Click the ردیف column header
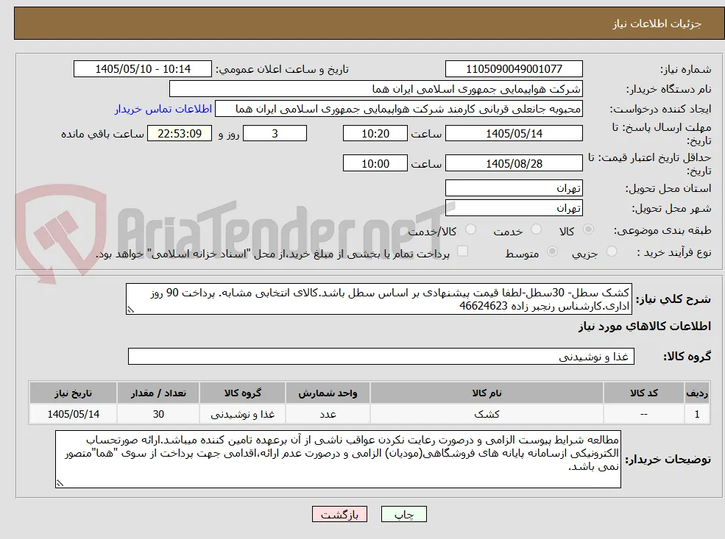This screenshot has width=725, height=539. pos(697,393)
